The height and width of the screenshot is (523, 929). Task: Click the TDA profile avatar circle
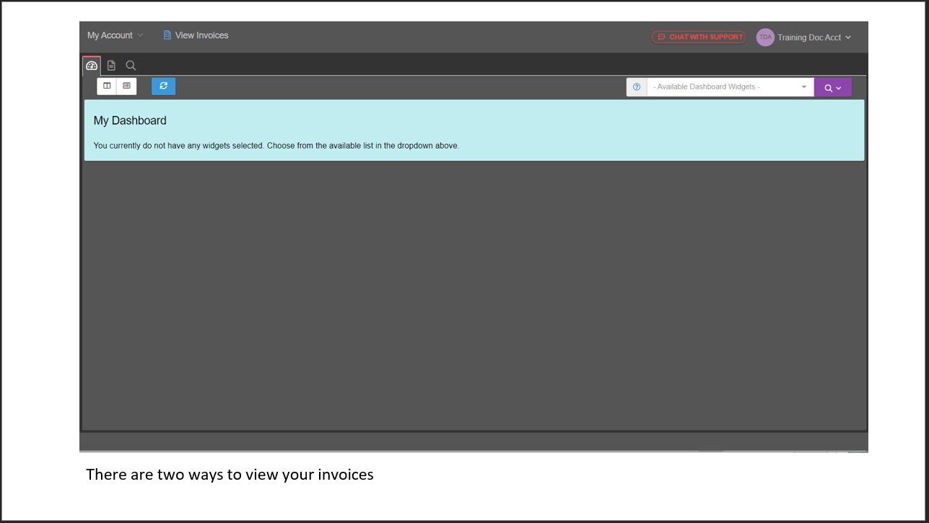coord(765,38)
